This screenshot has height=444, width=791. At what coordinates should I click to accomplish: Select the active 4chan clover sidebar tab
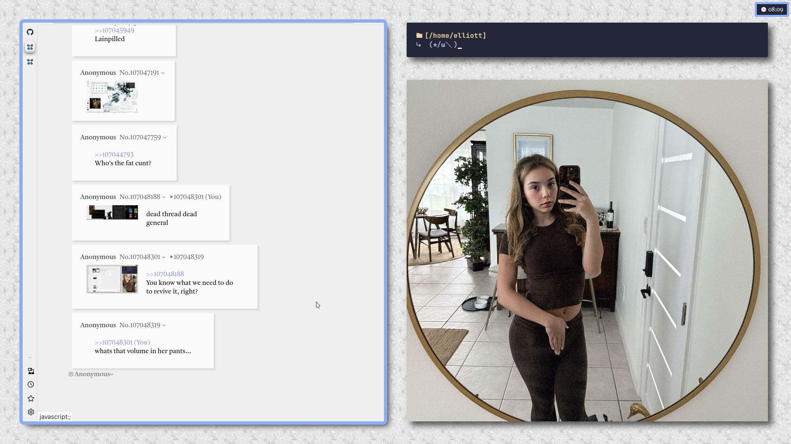coord(30,47)
